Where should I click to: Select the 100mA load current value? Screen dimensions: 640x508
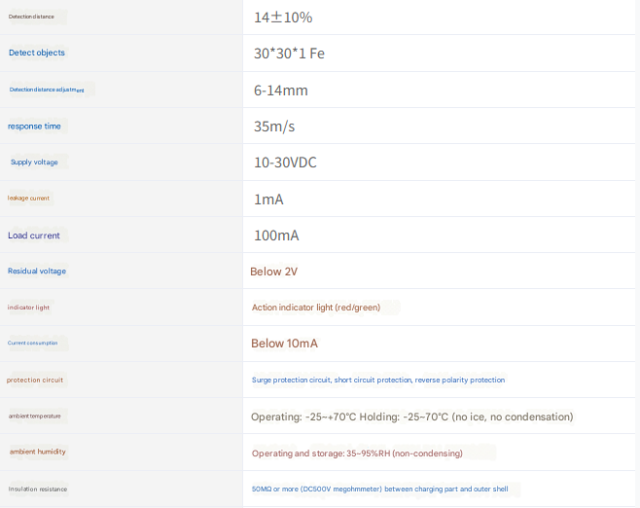tap(276, 236)
